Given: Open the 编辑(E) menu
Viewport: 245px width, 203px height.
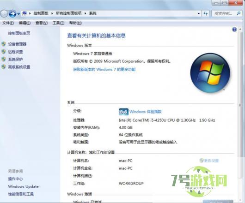Looking at the screenshot, I should 24,23.
